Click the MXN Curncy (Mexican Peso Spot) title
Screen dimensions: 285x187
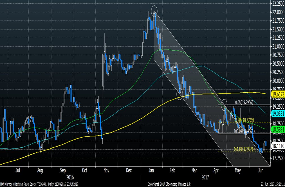19,184
